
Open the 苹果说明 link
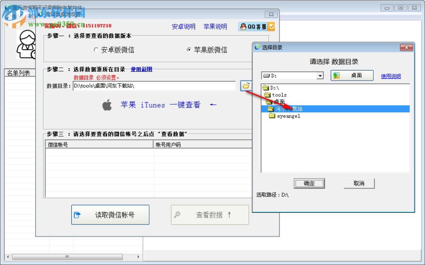215,27
